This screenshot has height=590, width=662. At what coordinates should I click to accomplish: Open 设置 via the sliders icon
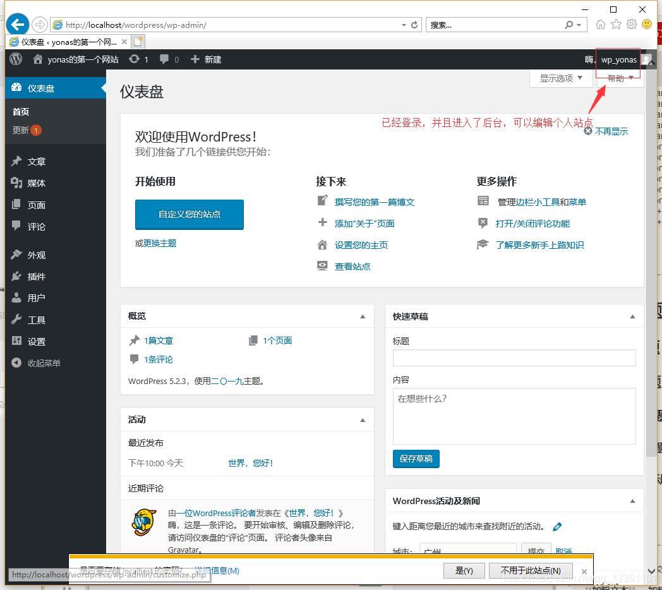pos(16,341)
